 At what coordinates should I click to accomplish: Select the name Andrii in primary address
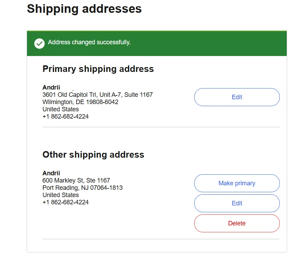[51, 87]
